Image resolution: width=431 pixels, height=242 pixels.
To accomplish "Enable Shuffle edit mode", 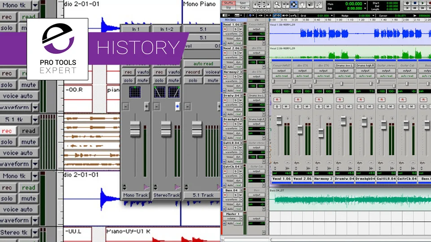I will click(x=228, y=3).
